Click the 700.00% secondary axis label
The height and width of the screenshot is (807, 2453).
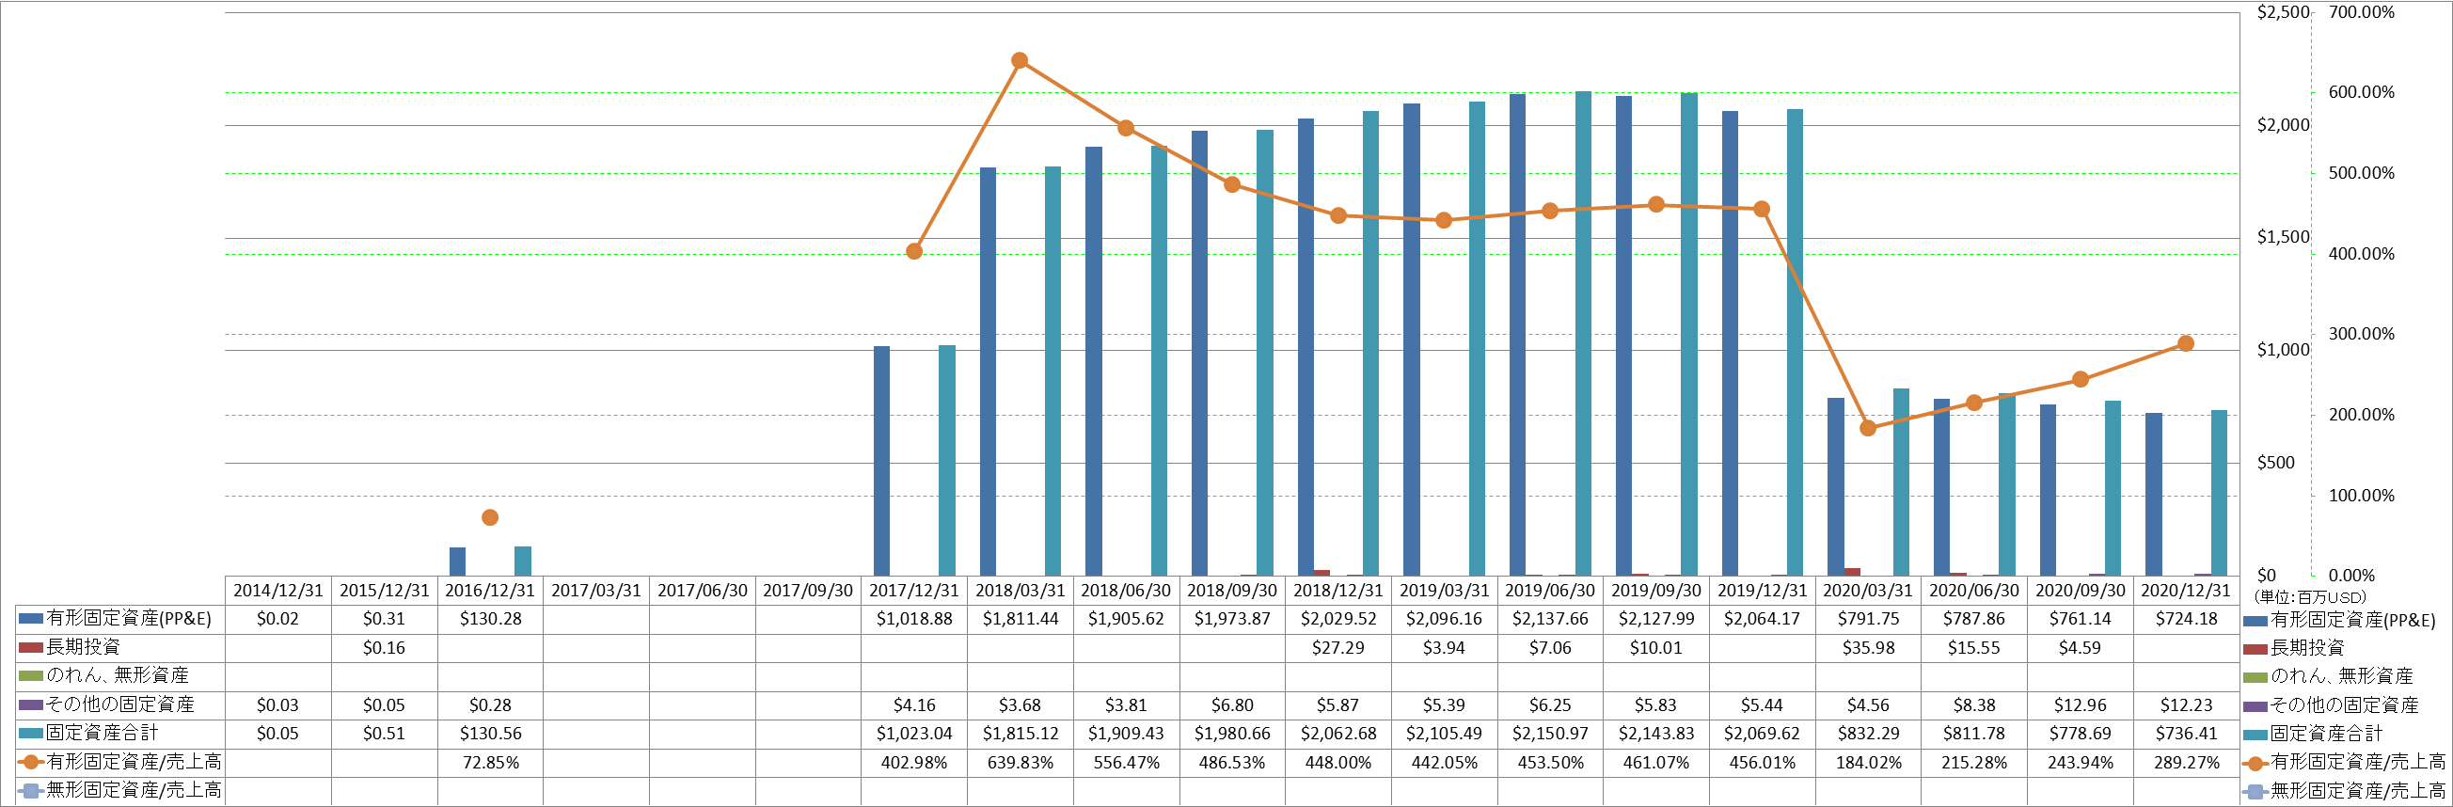point(2362,12)
